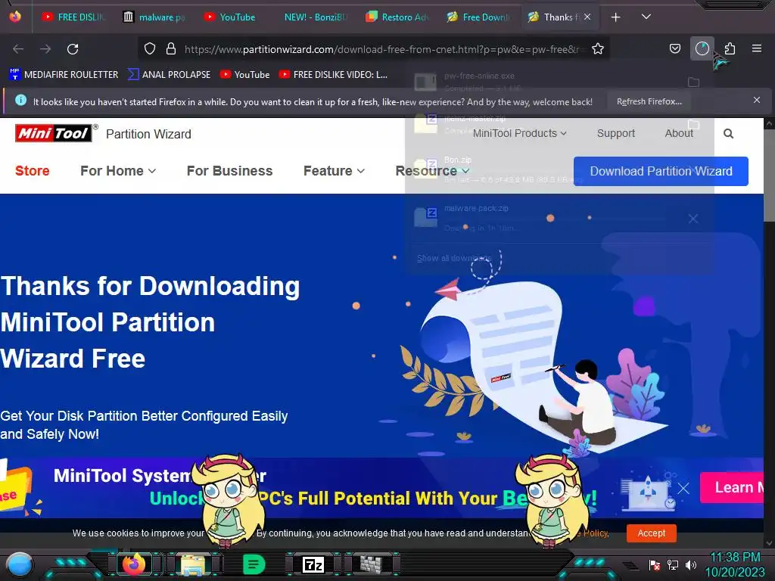Switch to the Restoro tab
Viewport: 775px width, 581px height.
coord(397,17)
